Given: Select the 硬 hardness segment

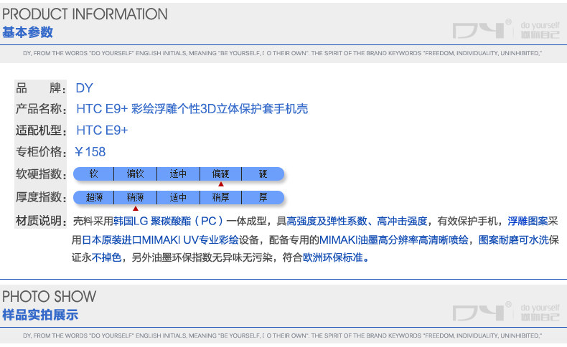Looking at the screenshot, I should 263,174.
